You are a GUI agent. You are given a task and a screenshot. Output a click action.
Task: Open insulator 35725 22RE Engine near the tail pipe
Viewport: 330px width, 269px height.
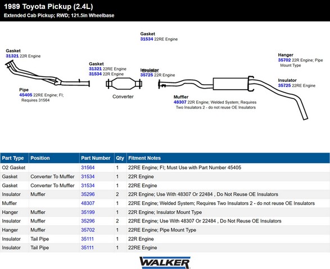pos(284,85)
